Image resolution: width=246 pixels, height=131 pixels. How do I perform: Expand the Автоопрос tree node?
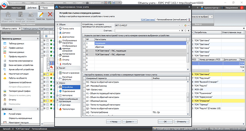[57, 95]
